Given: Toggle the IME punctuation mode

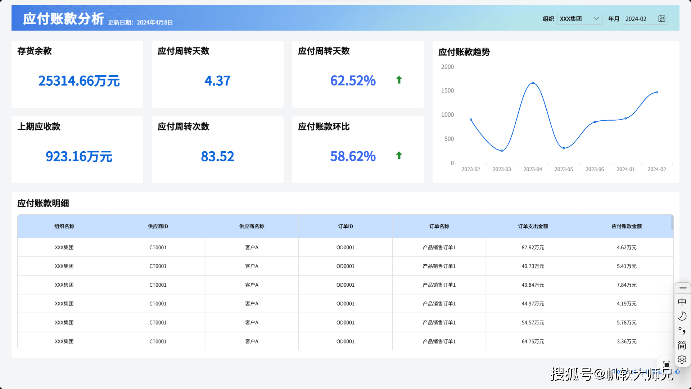Looking at the screenshot, I should click(682, 331).
